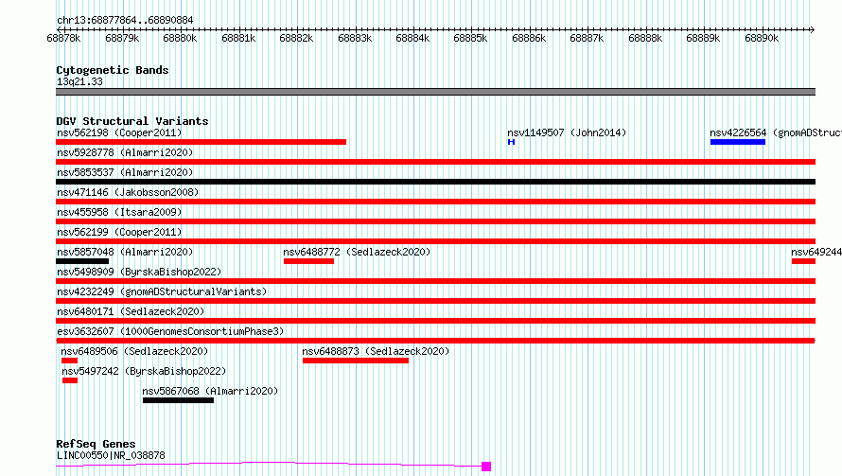Click the Cytogenetic Bands track title
The width and height of the screenshot is (842, 476).
pyautogui.click(x=113, y=70)
